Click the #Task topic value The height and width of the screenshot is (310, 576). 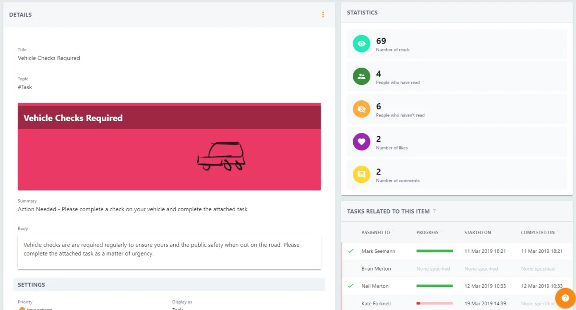click(25, 87)
